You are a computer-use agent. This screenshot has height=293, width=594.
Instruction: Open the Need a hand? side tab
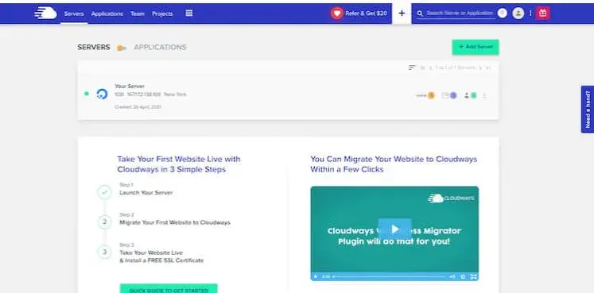[x=588, y=110]
